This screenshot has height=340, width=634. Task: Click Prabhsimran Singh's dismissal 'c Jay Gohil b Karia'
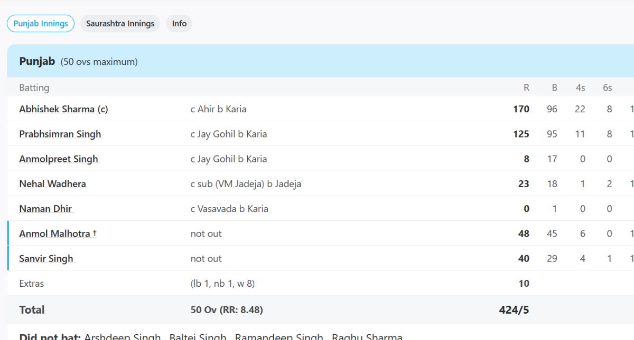point(229,134)
